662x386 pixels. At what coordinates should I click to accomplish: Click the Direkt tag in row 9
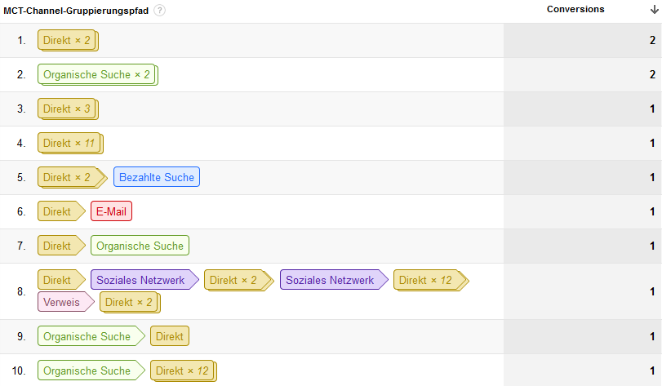(170, 336)
